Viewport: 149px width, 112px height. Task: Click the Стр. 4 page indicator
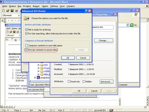pyautogui.click(x=5, y=110)
